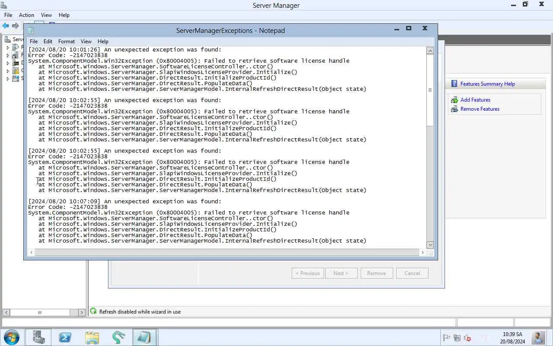
Task: Switch to Server Manager from the taskbar
Action: click(38, 337)
